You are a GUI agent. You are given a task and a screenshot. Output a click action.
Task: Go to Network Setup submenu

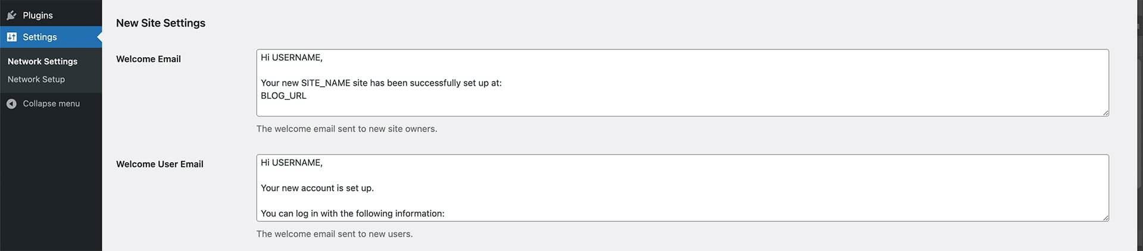[x=36, y=79]
